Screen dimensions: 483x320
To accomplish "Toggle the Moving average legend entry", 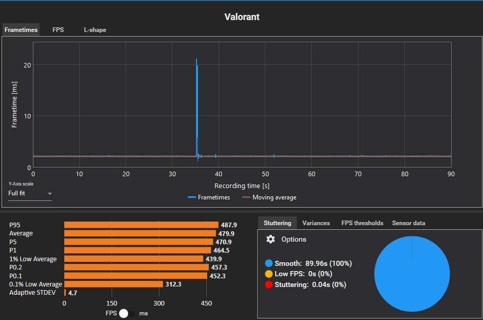I will click(269, 197).
